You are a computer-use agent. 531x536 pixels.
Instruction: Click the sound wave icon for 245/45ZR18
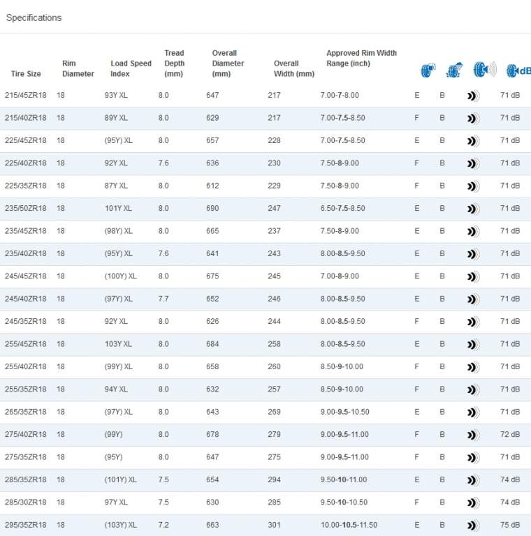473,277
